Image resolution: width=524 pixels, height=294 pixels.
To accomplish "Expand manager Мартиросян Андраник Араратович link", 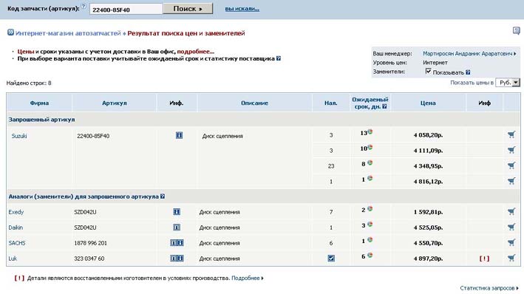I will (469, 53).
